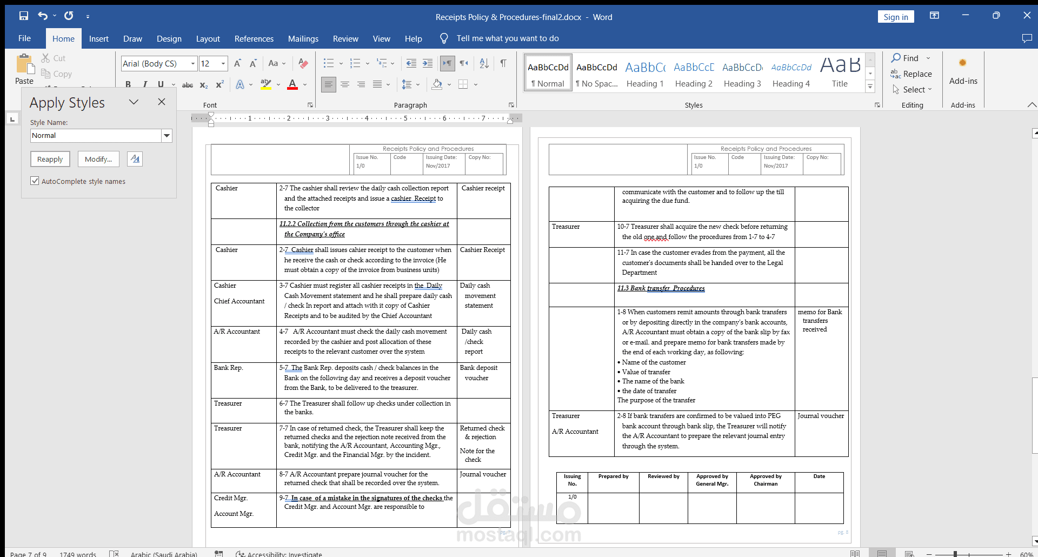Insert a numbered list
Viewport: 1038px width, 557px height.
355,64
